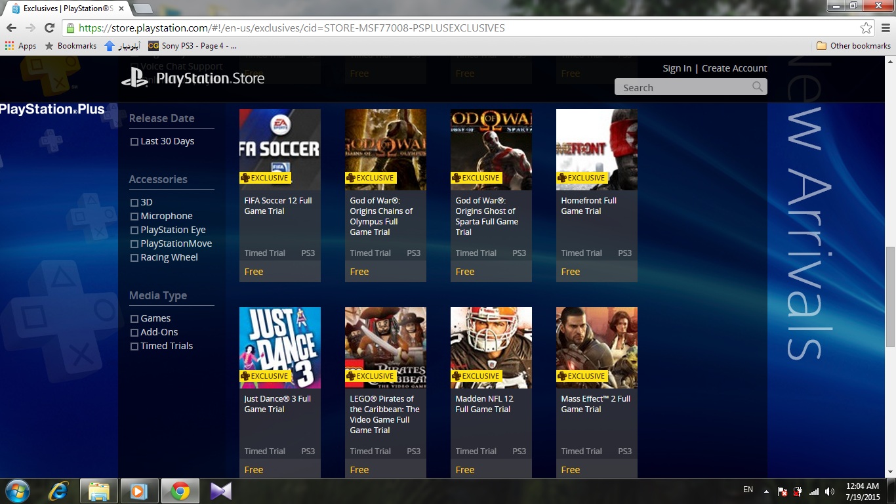Enable the PlayStation Eye accessory filter

(x=134, y=230)
